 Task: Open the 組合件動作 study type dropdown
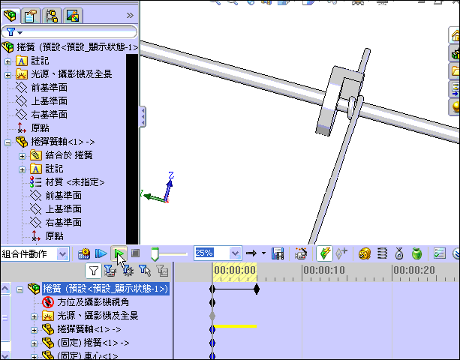62,253
